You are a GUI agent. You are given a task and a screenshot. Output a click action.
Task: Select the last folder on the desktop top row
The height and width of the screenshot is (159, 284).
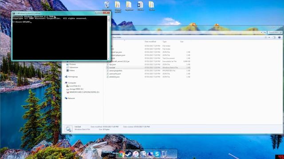tap(151, 6)
